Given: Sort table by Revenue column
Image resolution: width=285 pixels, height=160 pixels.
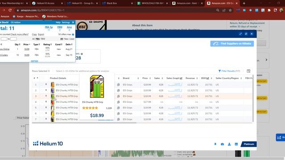Looking at the screenshot, I should tap(197, 78).
